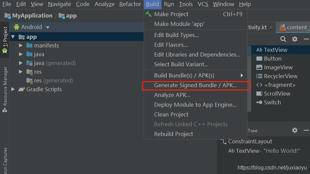310x174 pixels.
Task: Open the VCS menu
Action: click(x=203, y=4)
